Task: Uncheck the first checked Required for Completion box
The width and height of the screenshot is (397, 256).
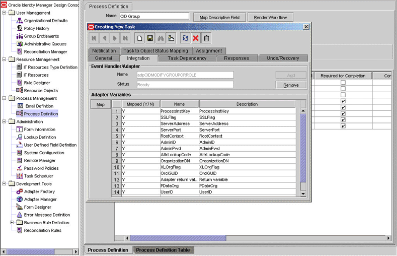Action: (343, 101)
